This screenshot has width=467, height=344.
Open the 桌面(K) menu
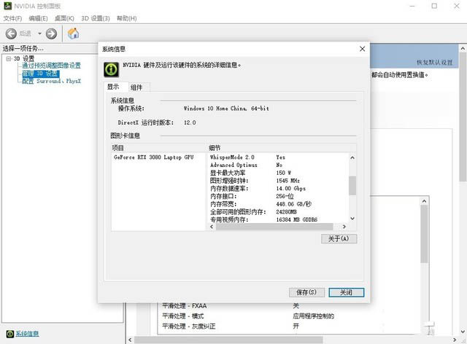tap(64, 18)
